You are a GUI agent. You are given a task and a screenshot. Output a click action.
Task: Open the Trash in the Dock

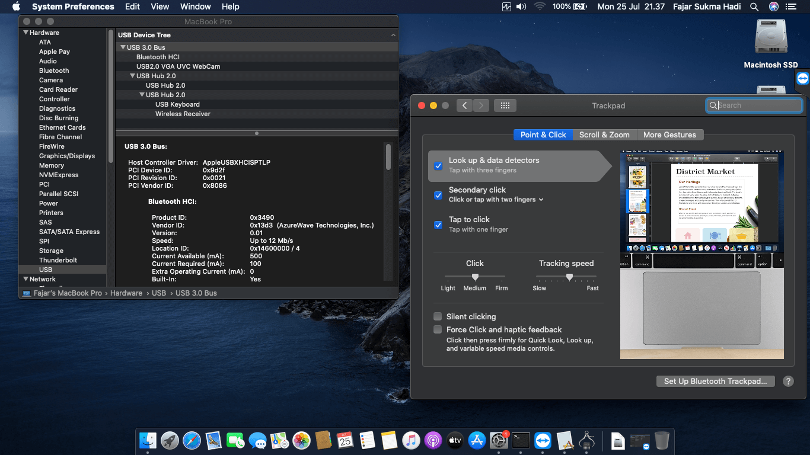662,440
